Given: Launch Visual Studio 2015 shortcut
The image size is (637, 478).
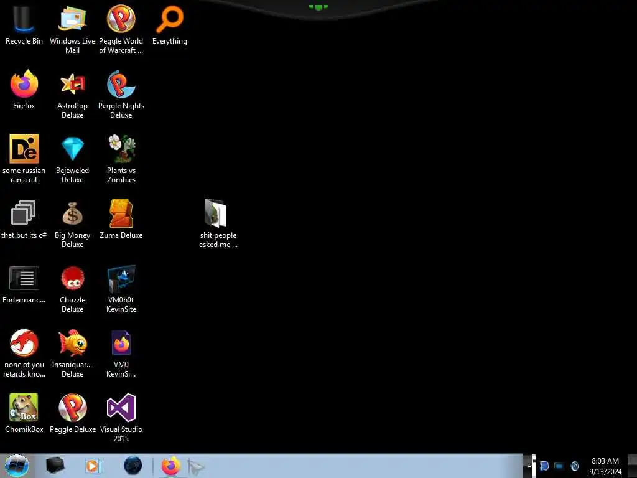Looking at the screenshot, I should pyautogui.click(x=121, y=418).
